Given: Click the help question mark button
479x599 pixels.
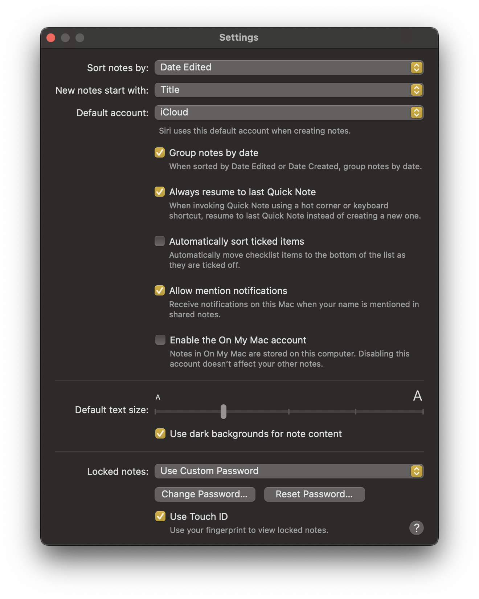Looking at the screenshot, I should 416,527.
